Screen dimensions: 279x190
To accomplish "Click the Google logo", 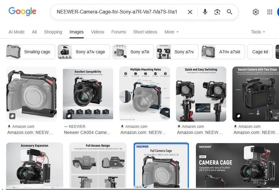I will (22, 11).
